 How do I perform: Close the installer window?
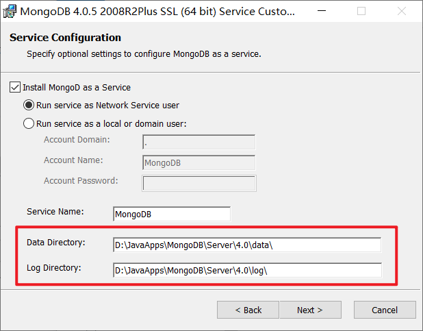(402, 11)
